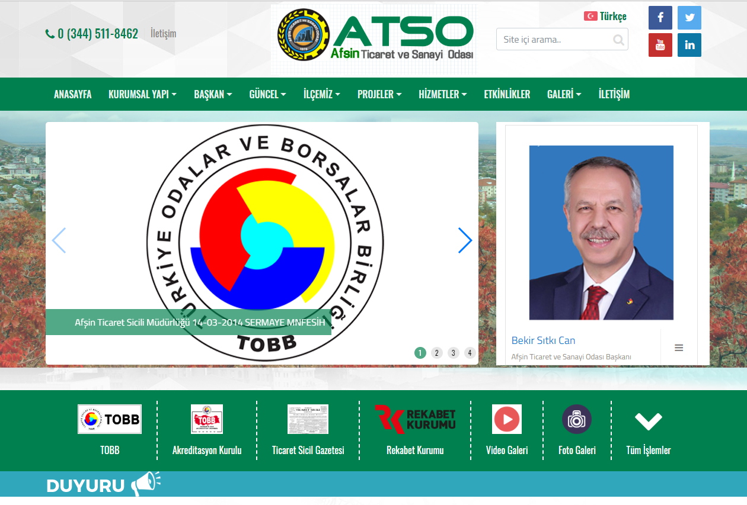Open the Projeler dropdown menu
Screen dimensions: 747x505
tap(379, 94)
